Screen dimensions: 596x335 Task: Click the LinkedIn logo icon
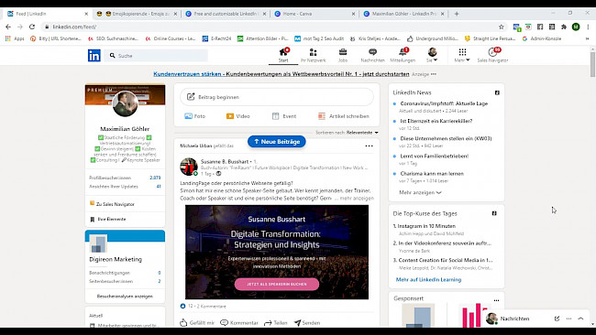click(94, 56)
